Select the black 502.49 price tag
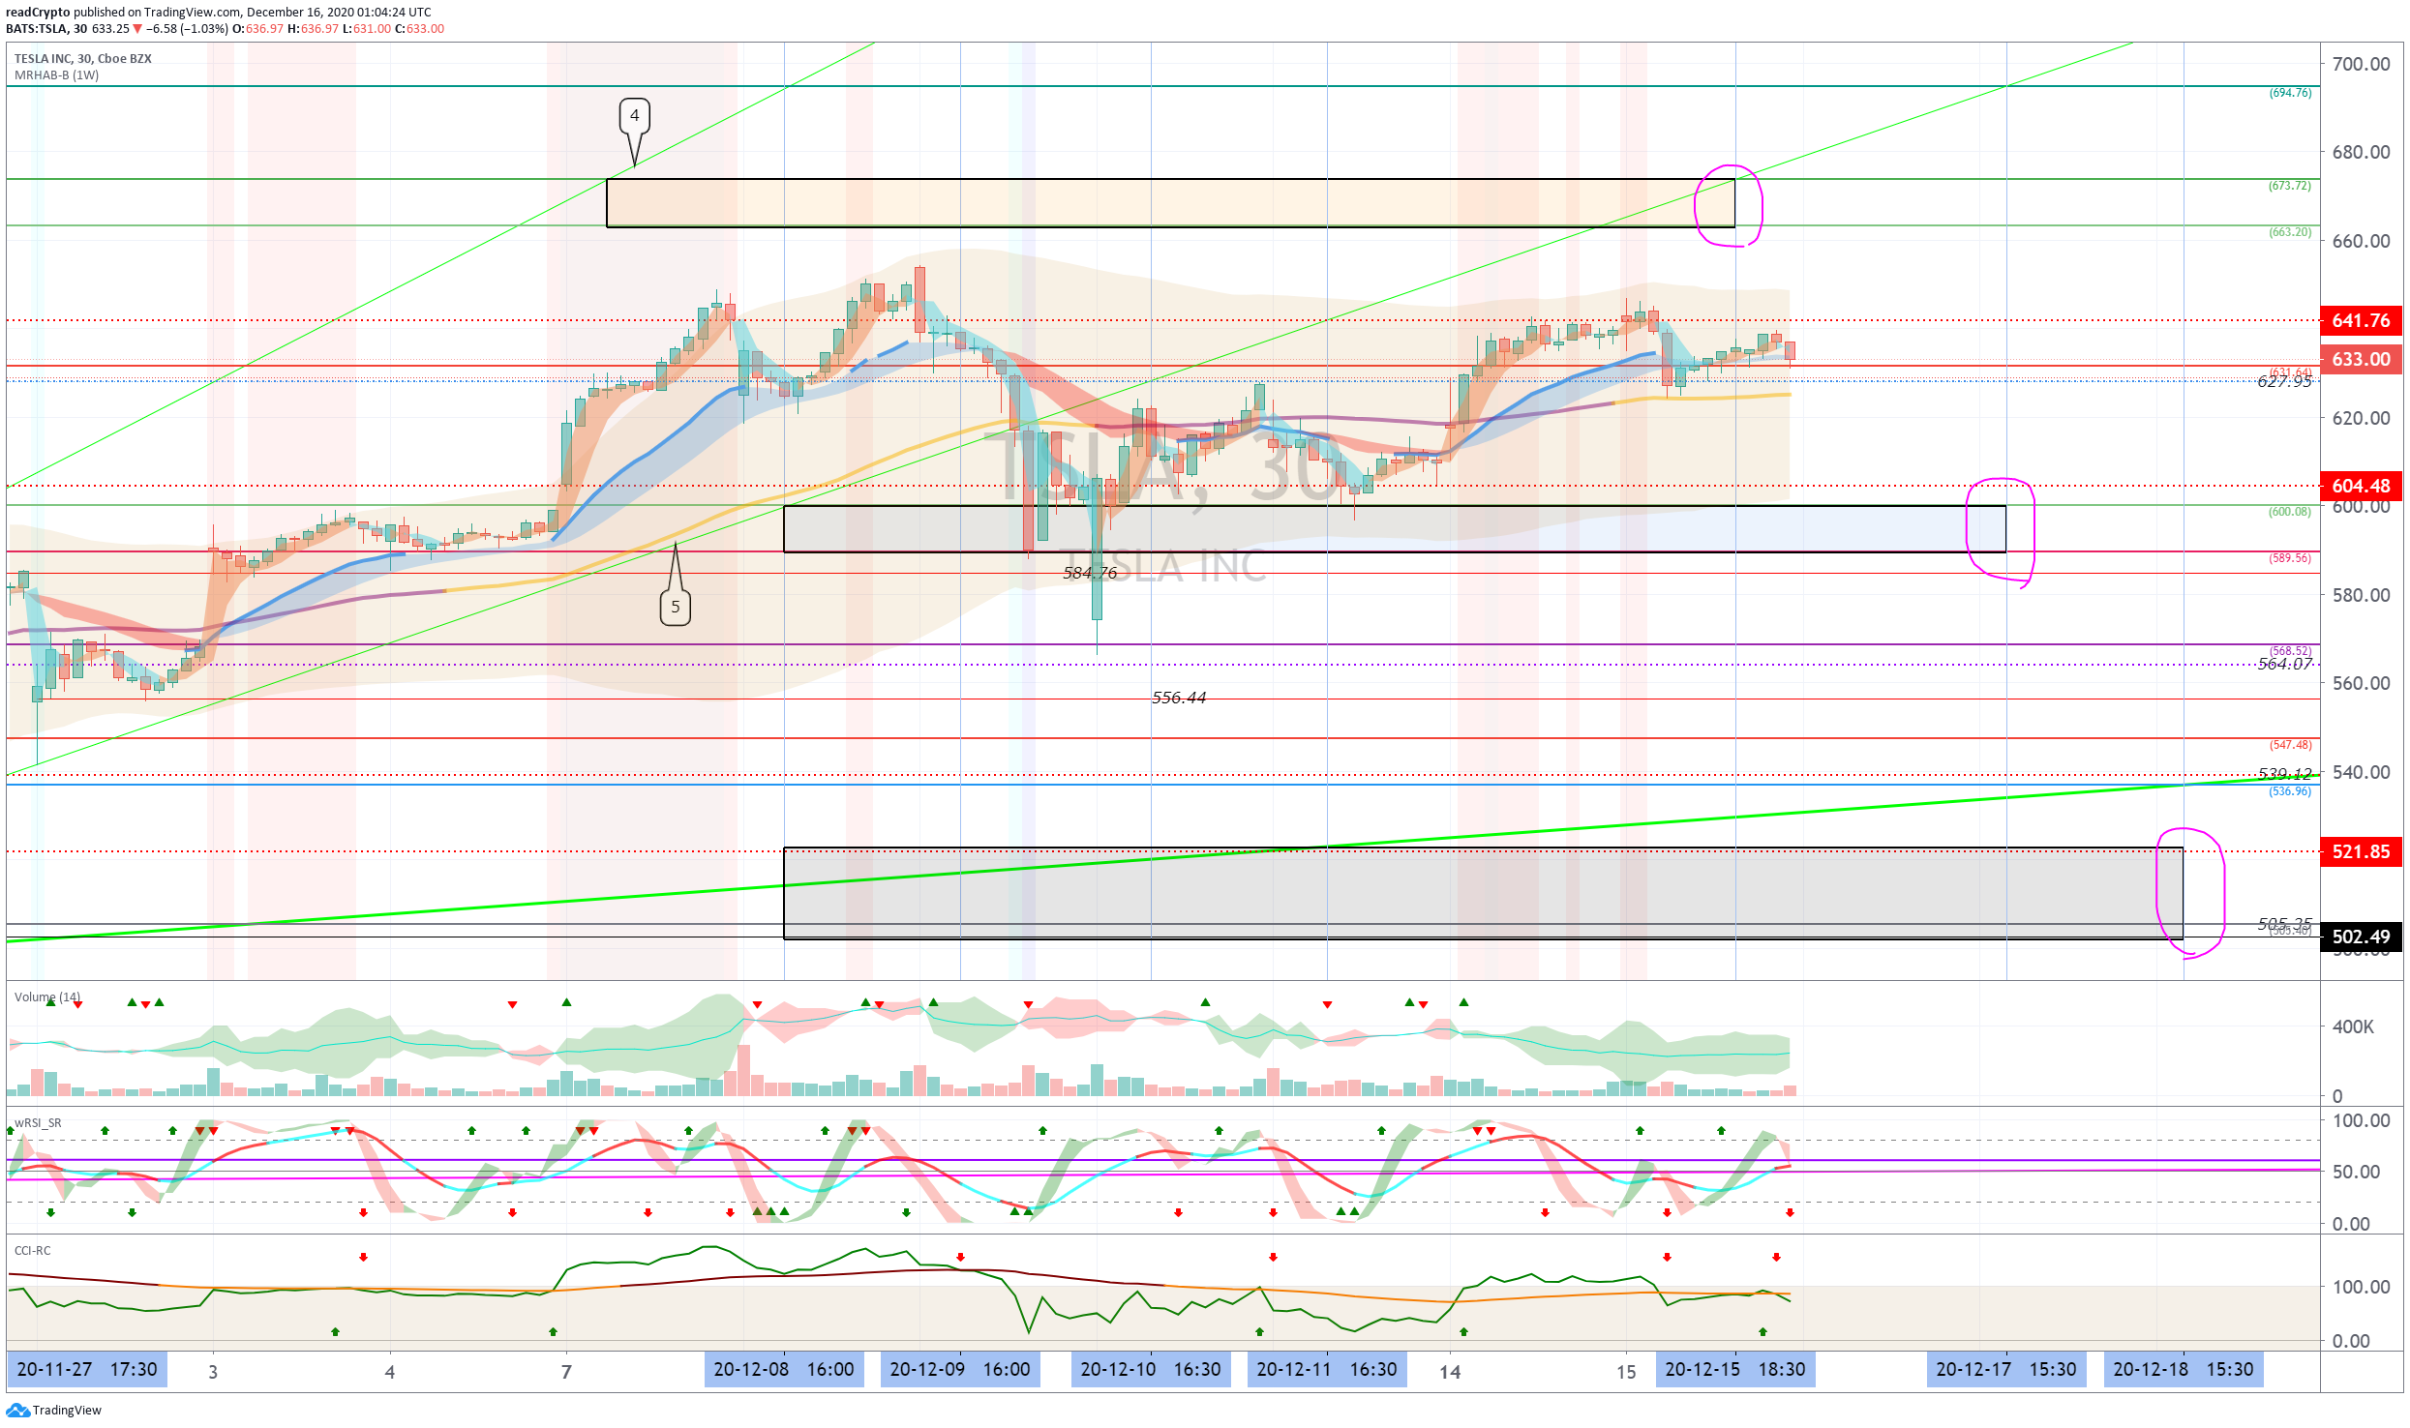 tap(2361, 937)
